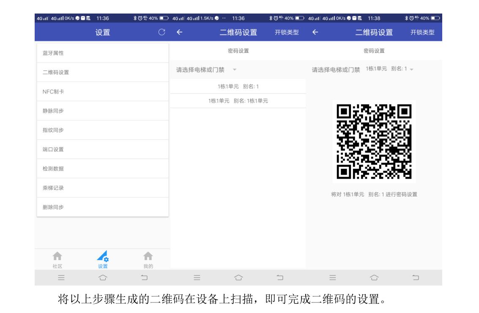Tap Android menu key on right phone
Image resolution: width=479 pixels, height=313 pixels.
coord(333,278)
